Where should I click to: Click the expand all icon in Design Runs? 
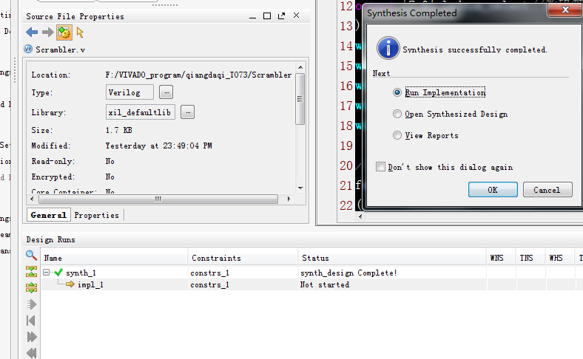pyautogui.click(x=31, y=287)
